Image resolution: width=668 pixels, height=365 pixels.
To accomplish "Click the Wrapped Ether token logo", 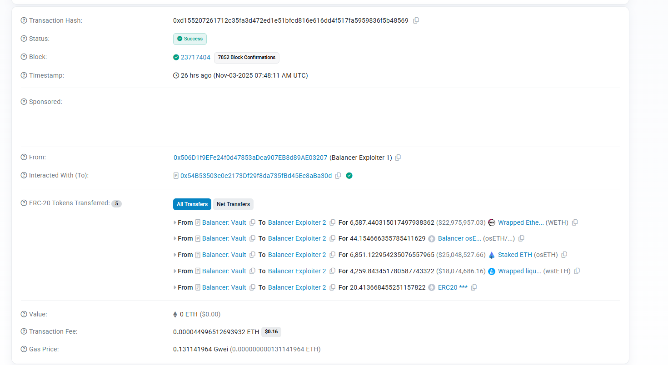I will click(x=492, y=222).
